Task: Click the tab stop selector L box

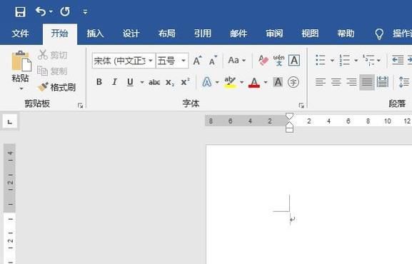Action: pos(10,121)
